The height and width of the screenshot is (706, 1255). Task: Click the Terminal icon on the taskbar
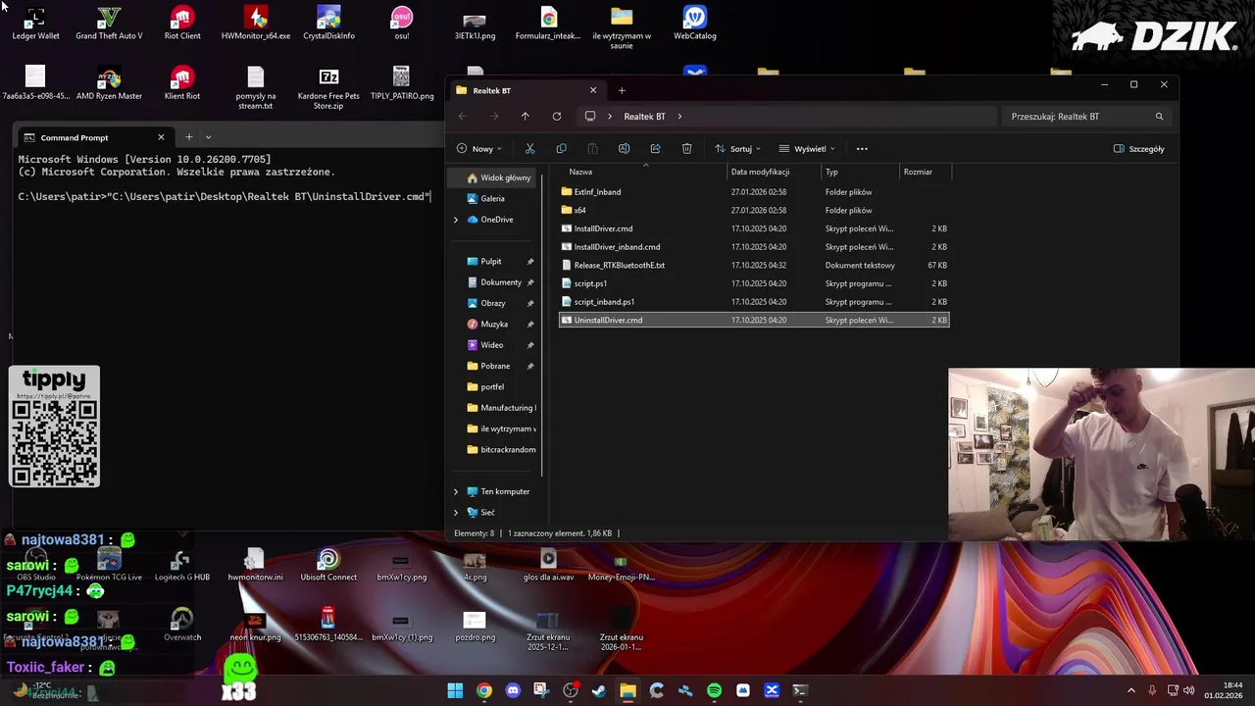pyautogui.click(x=800, y=690)
